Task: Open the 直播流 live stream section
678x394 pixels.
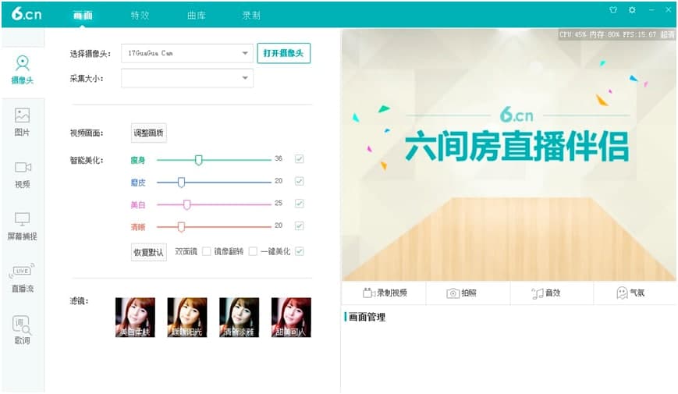Action: 23,278
